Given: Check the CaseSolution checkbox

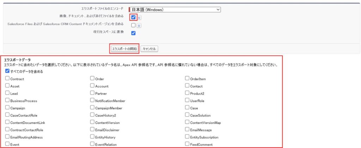Looking at the screenshot, I should tap(187, 115).
